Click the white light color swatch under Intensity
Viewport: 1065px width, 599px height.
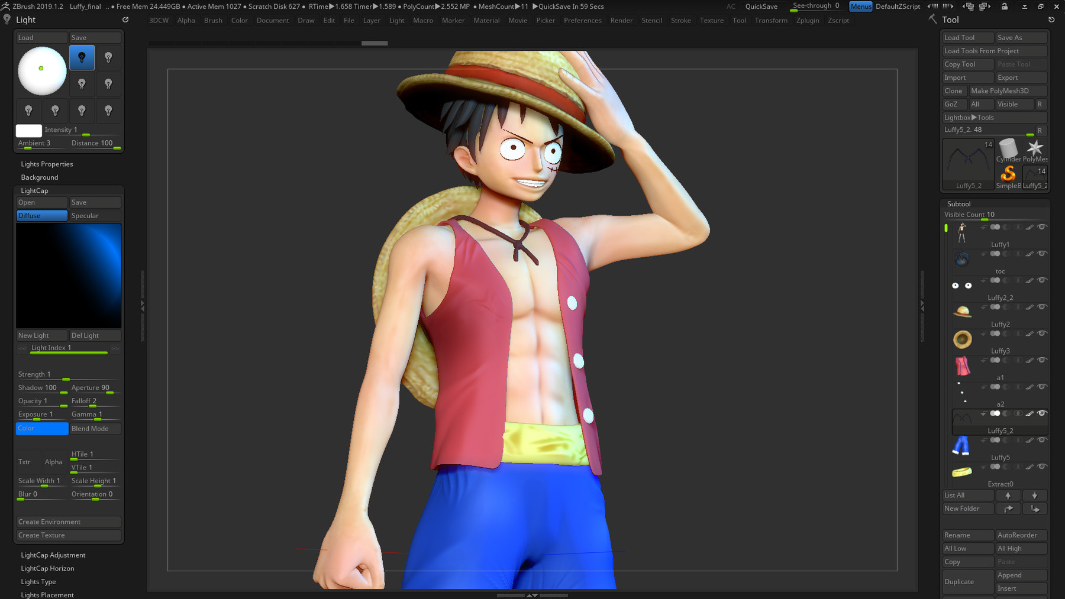click(x=28, y=131)
